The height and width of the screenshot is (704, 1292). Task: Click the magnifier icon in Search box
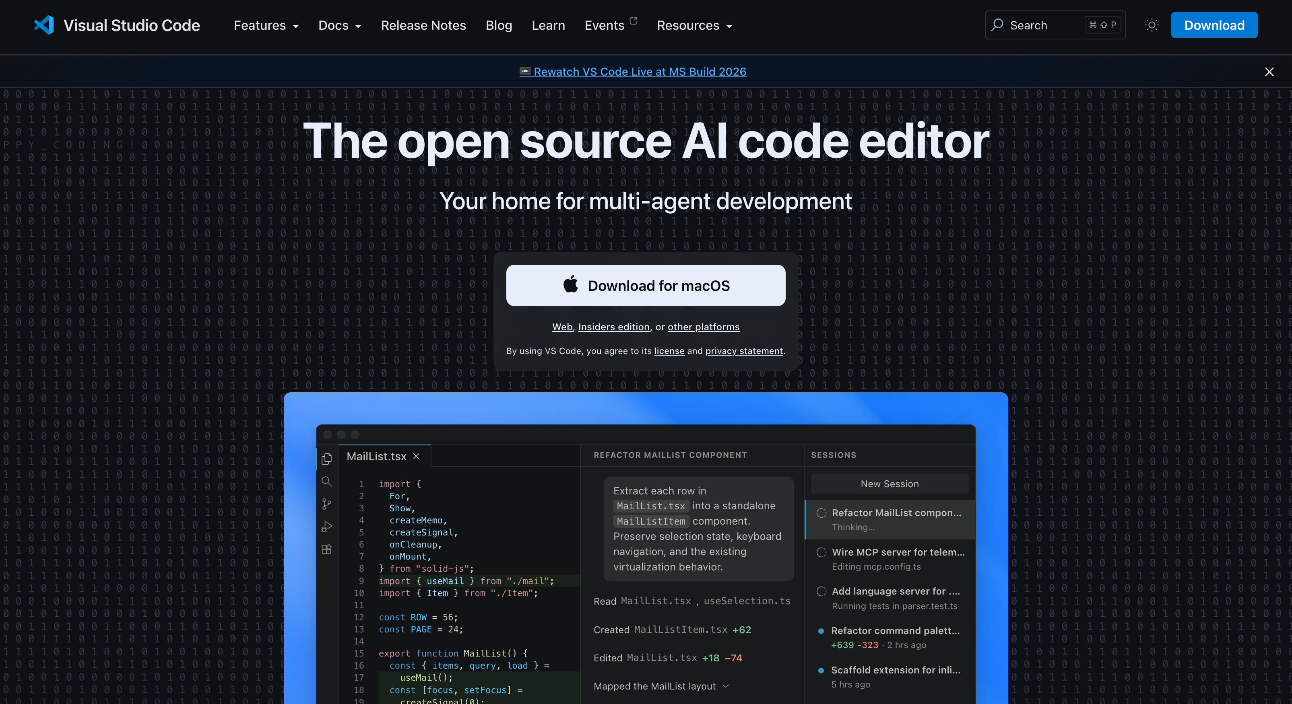[998, 25]
